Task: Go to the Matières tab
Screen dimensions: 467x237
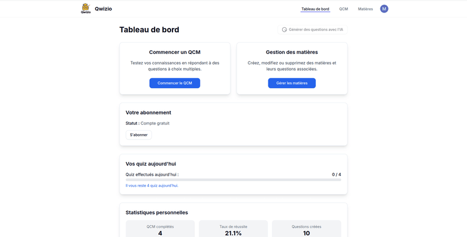Action: pos(365,9)
